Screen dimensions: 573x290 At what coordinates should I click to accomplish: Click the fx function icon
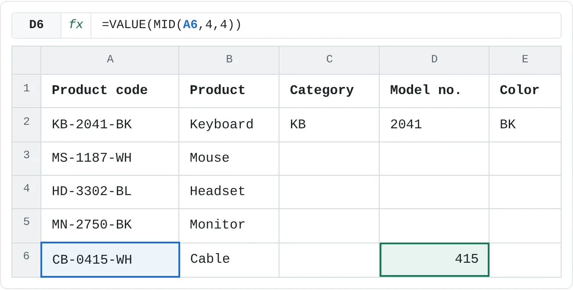coord(76,25)
